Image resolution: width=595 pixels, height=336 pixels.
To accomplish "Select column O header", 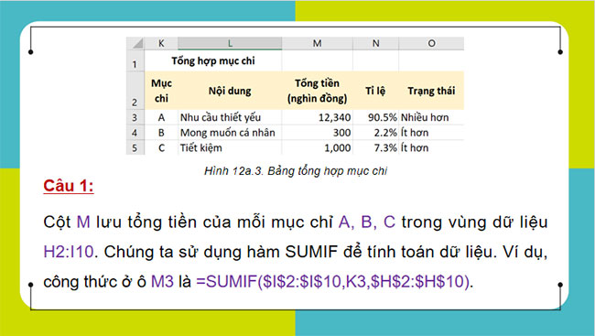I will click(431, 43).
